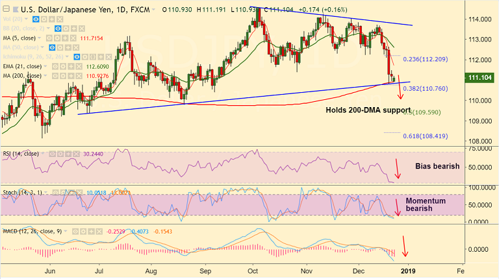Viewport: 499px width, 279px height.
Task: Select the 0.236(112.209) Fibonacci label
Action: click(426, 59)
